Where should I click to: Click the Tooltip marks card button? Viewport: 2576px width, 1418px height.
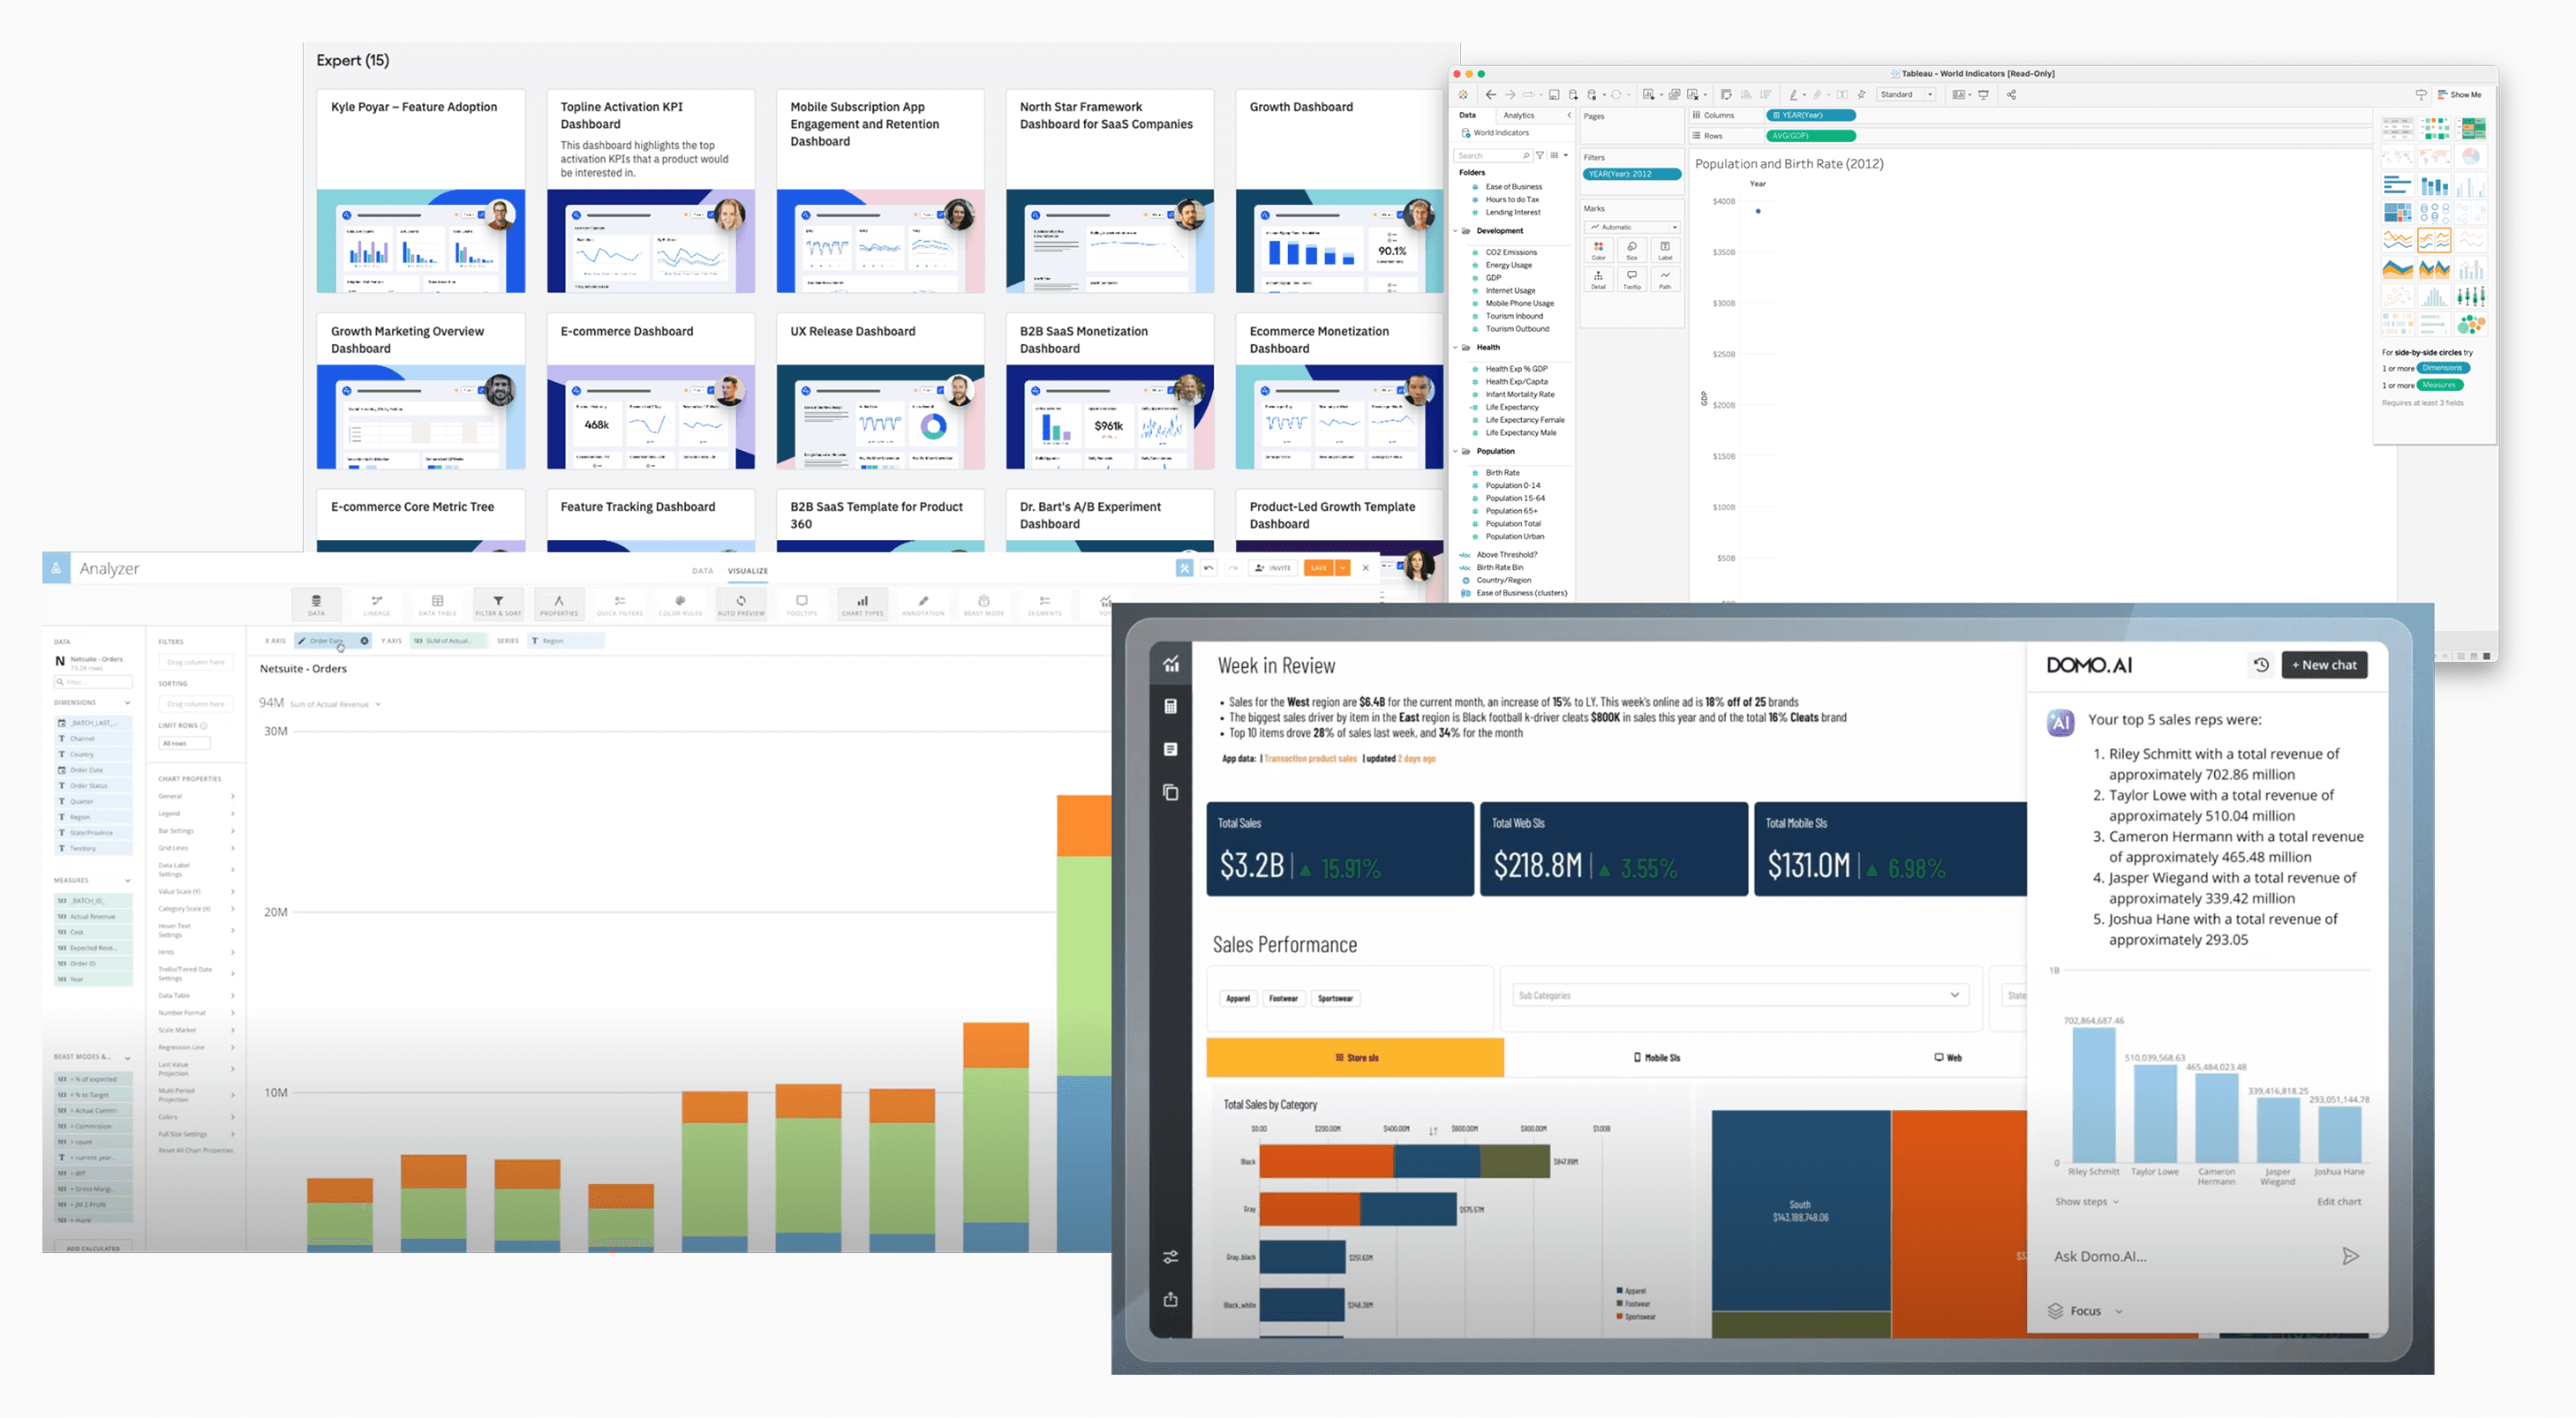point(1631,279)
